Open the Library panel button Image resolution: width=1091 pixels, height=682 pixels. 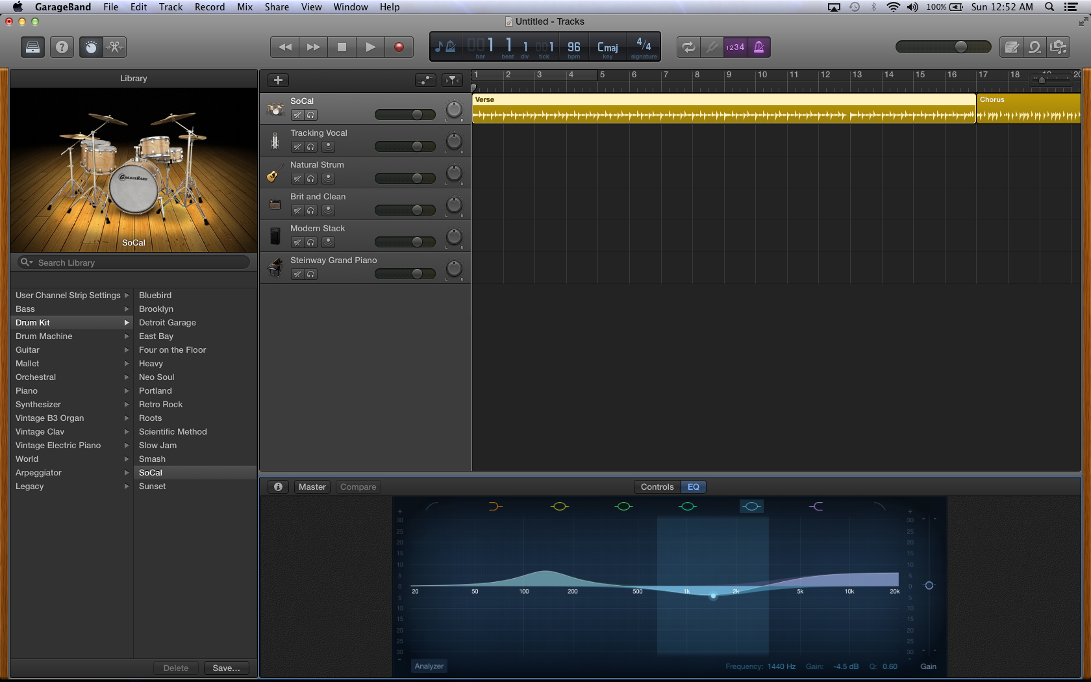point(32,47)
